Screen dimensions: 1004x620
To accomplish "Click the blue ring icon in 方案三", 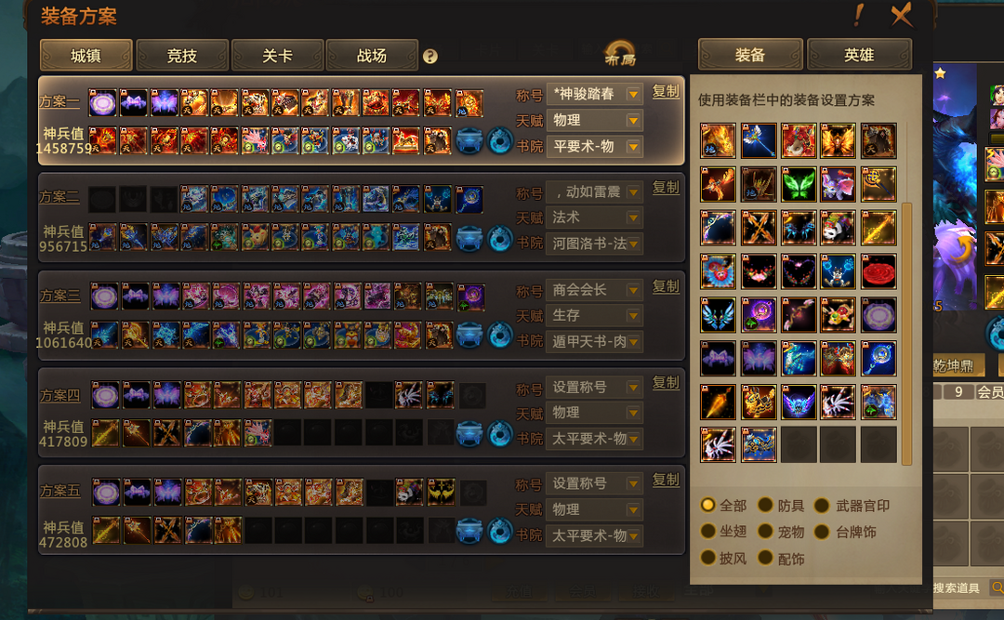I will (x=500, y=336).
